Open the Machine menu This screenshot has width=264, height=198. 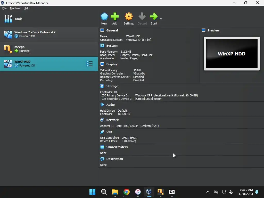[x=15, y=8]
